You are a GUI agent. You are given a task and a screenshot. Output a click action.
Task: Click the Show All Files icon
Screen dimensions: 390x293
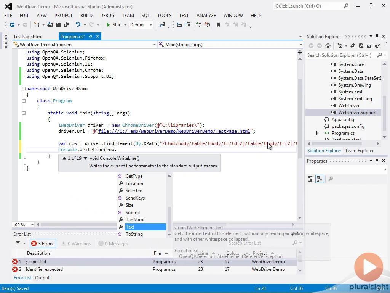[378, 46]
